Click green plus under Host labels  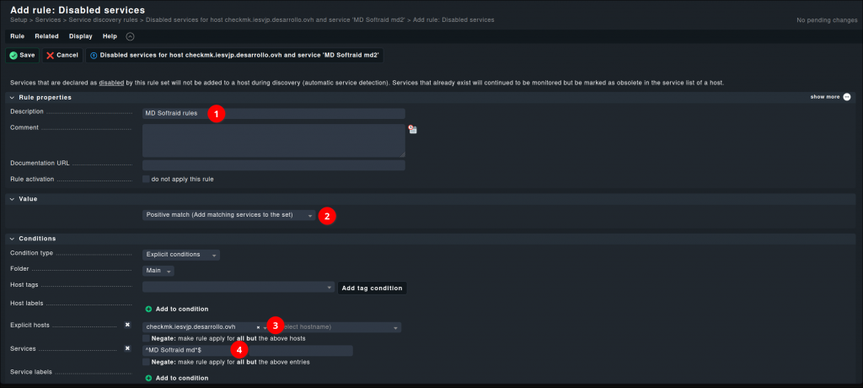pyautogui.click(x=149, y=309)
